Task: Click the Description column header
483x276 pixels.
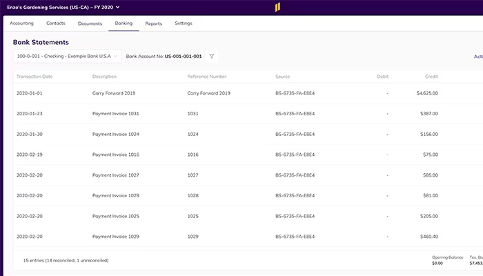Action: (x=104, y=77)
